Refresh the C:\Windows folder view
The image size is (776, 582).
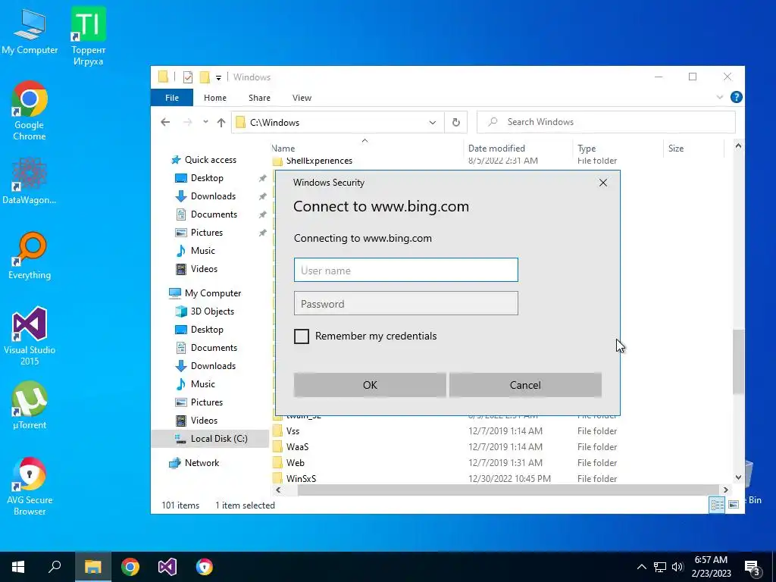455,122
